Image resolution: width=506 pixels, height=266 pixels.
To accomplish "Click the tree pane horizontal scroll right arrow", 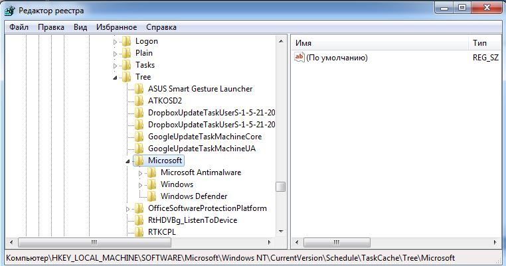I will (270, 242).
